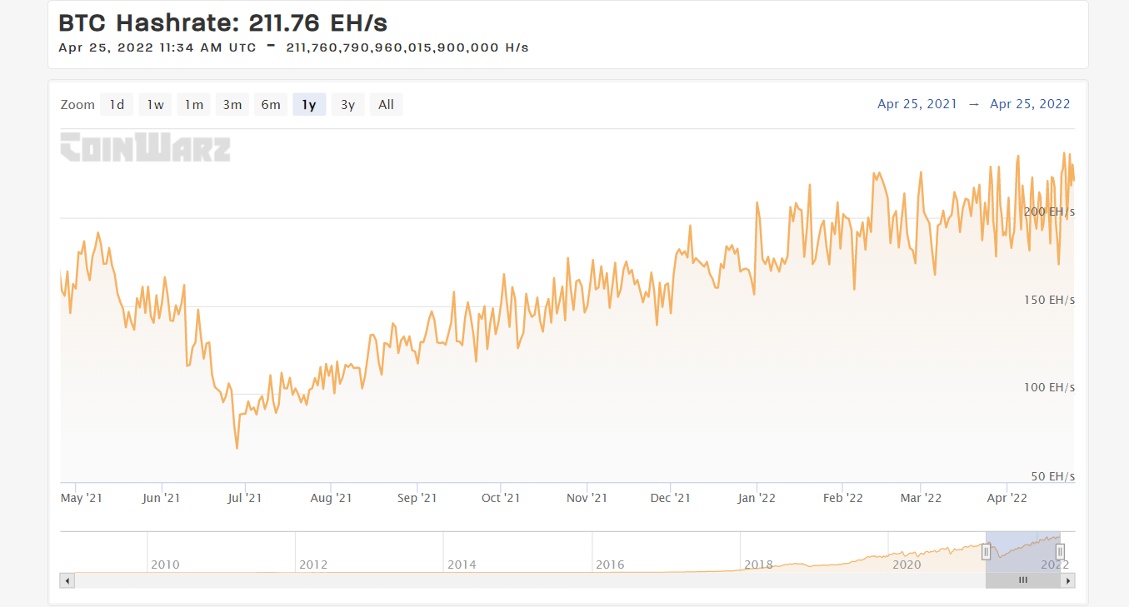Screen dimensions: 1129x607
Task: Edit the Apr 25, 2022 end date
Action: [1030, 104]
